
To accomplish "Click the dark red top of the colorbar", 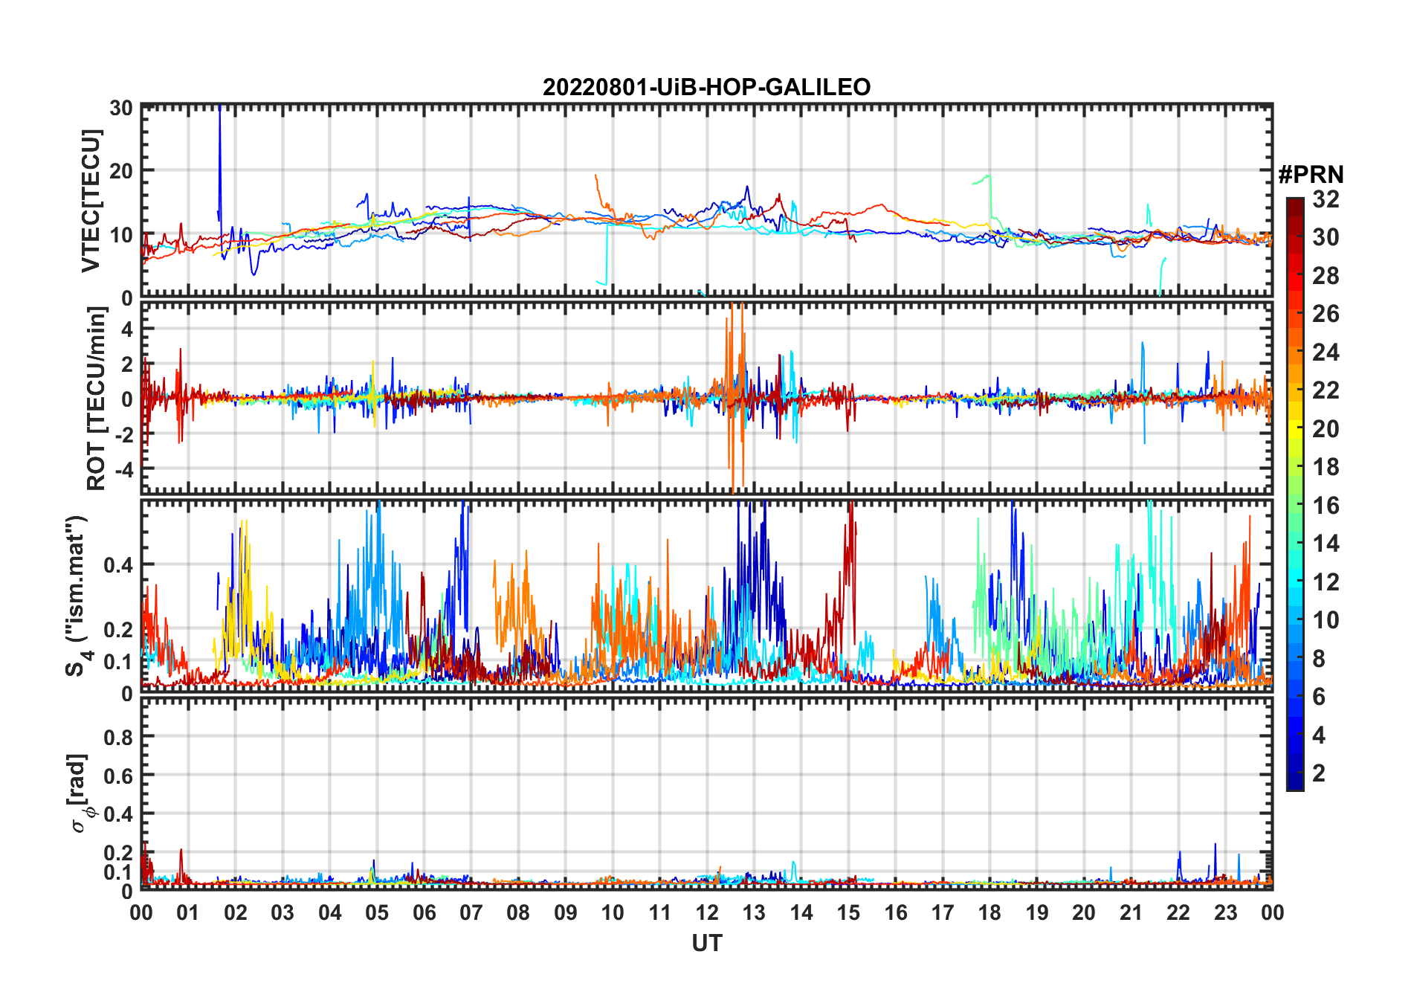I will (1294, 203).
